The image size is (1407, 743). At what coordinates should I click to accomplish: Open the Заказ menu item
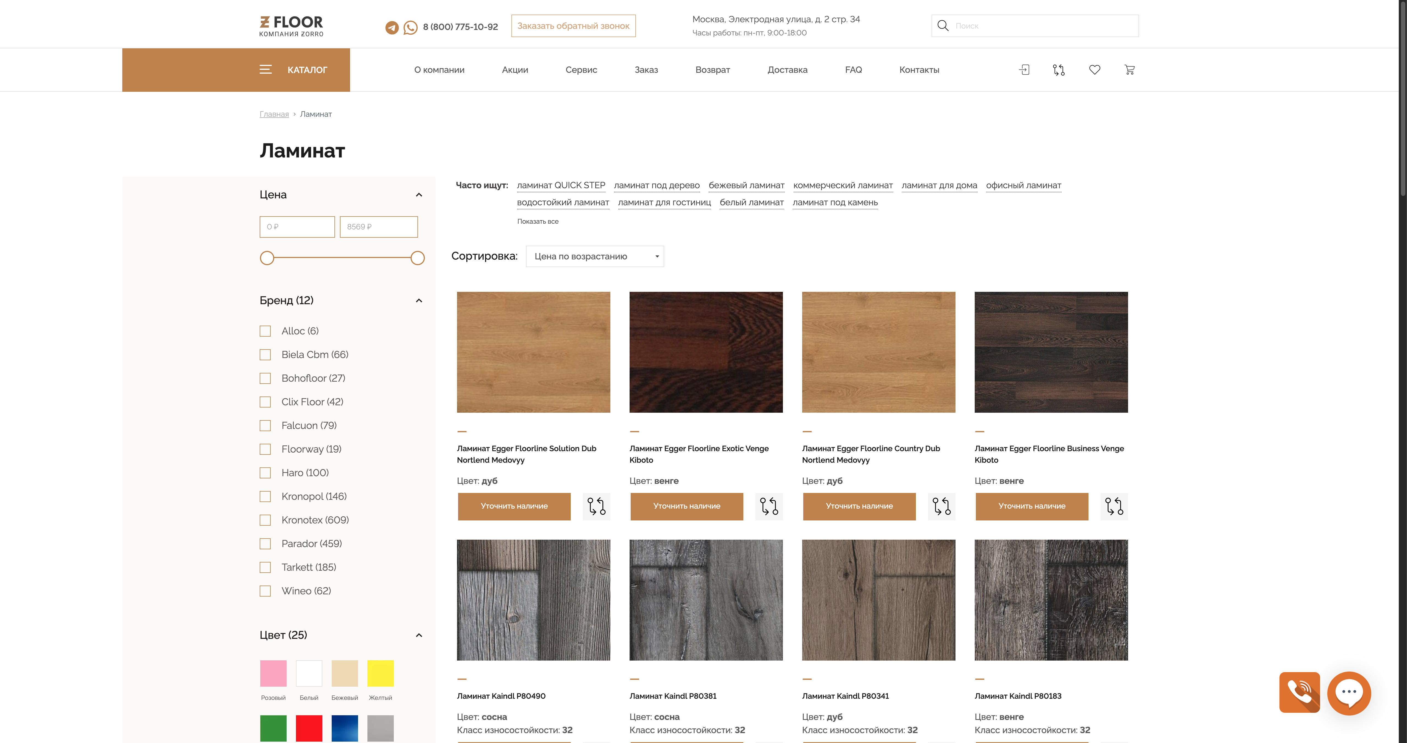click(646, 70)
